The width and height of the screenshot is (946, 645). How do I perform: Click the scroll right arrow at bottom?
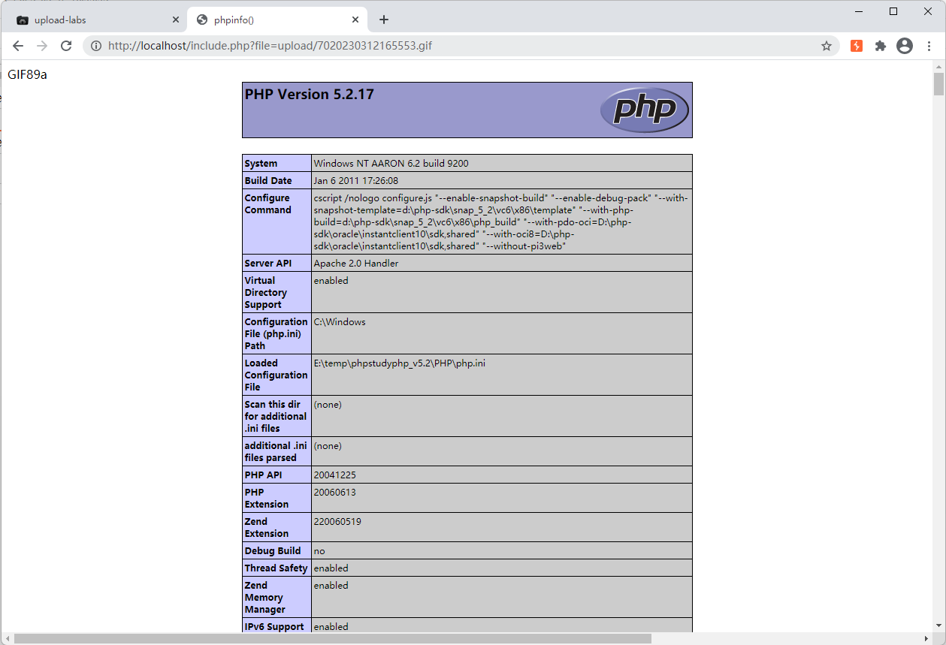(926, 638)
